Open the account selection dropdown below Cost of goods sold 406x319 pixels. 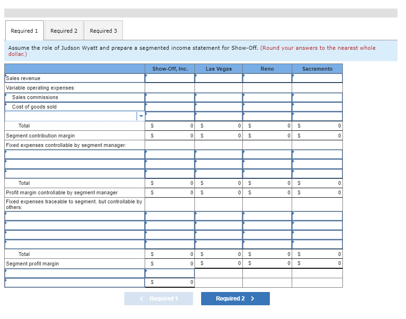pyautogui.click(x=141, y=116)
